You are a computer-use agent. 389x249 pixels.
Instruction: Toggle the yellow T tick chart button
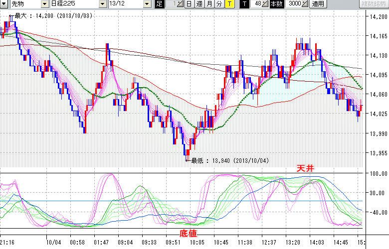[229, 4]
